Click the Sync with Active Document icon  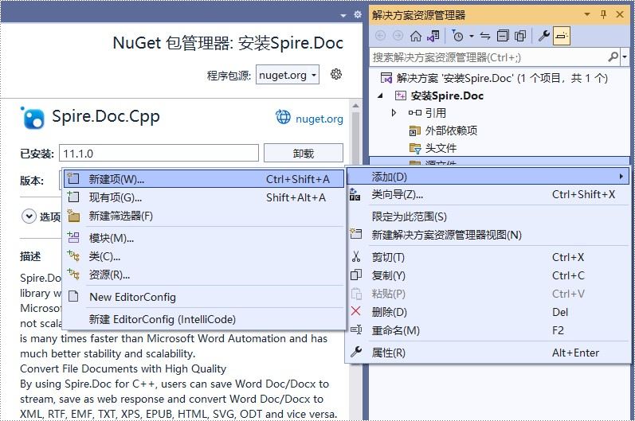[x=484, y=36]
